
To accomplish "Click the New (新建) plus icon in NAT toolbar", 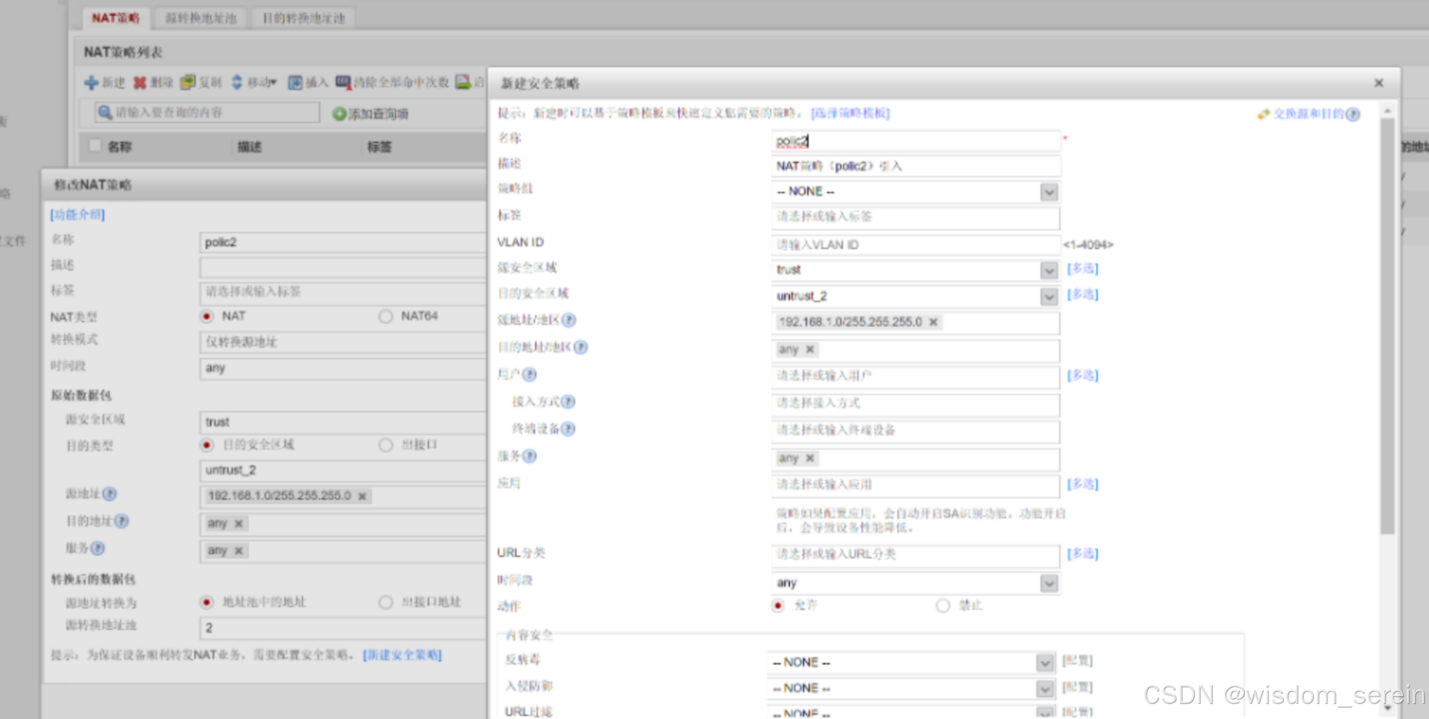I will (91, 82).
